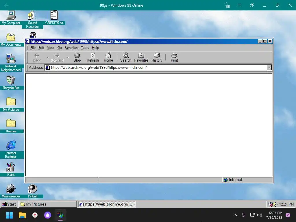Open the Recycle Bin icon
296x222 pixels.
(x=11, y=82)
